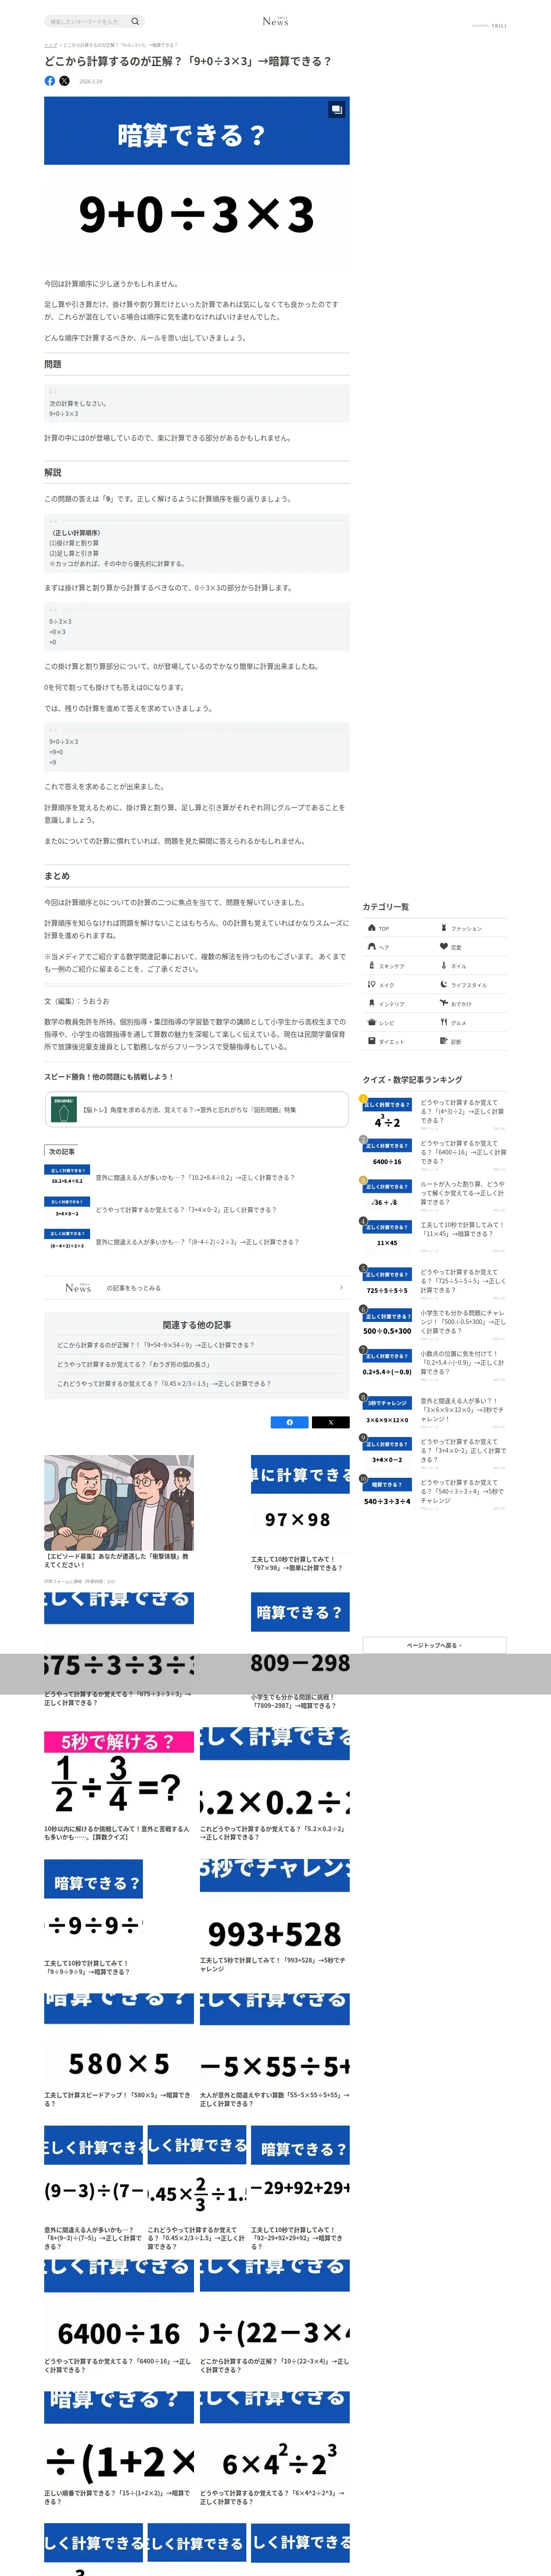
Task: Open the 97×98 article card
Action: click(300, 1514)
